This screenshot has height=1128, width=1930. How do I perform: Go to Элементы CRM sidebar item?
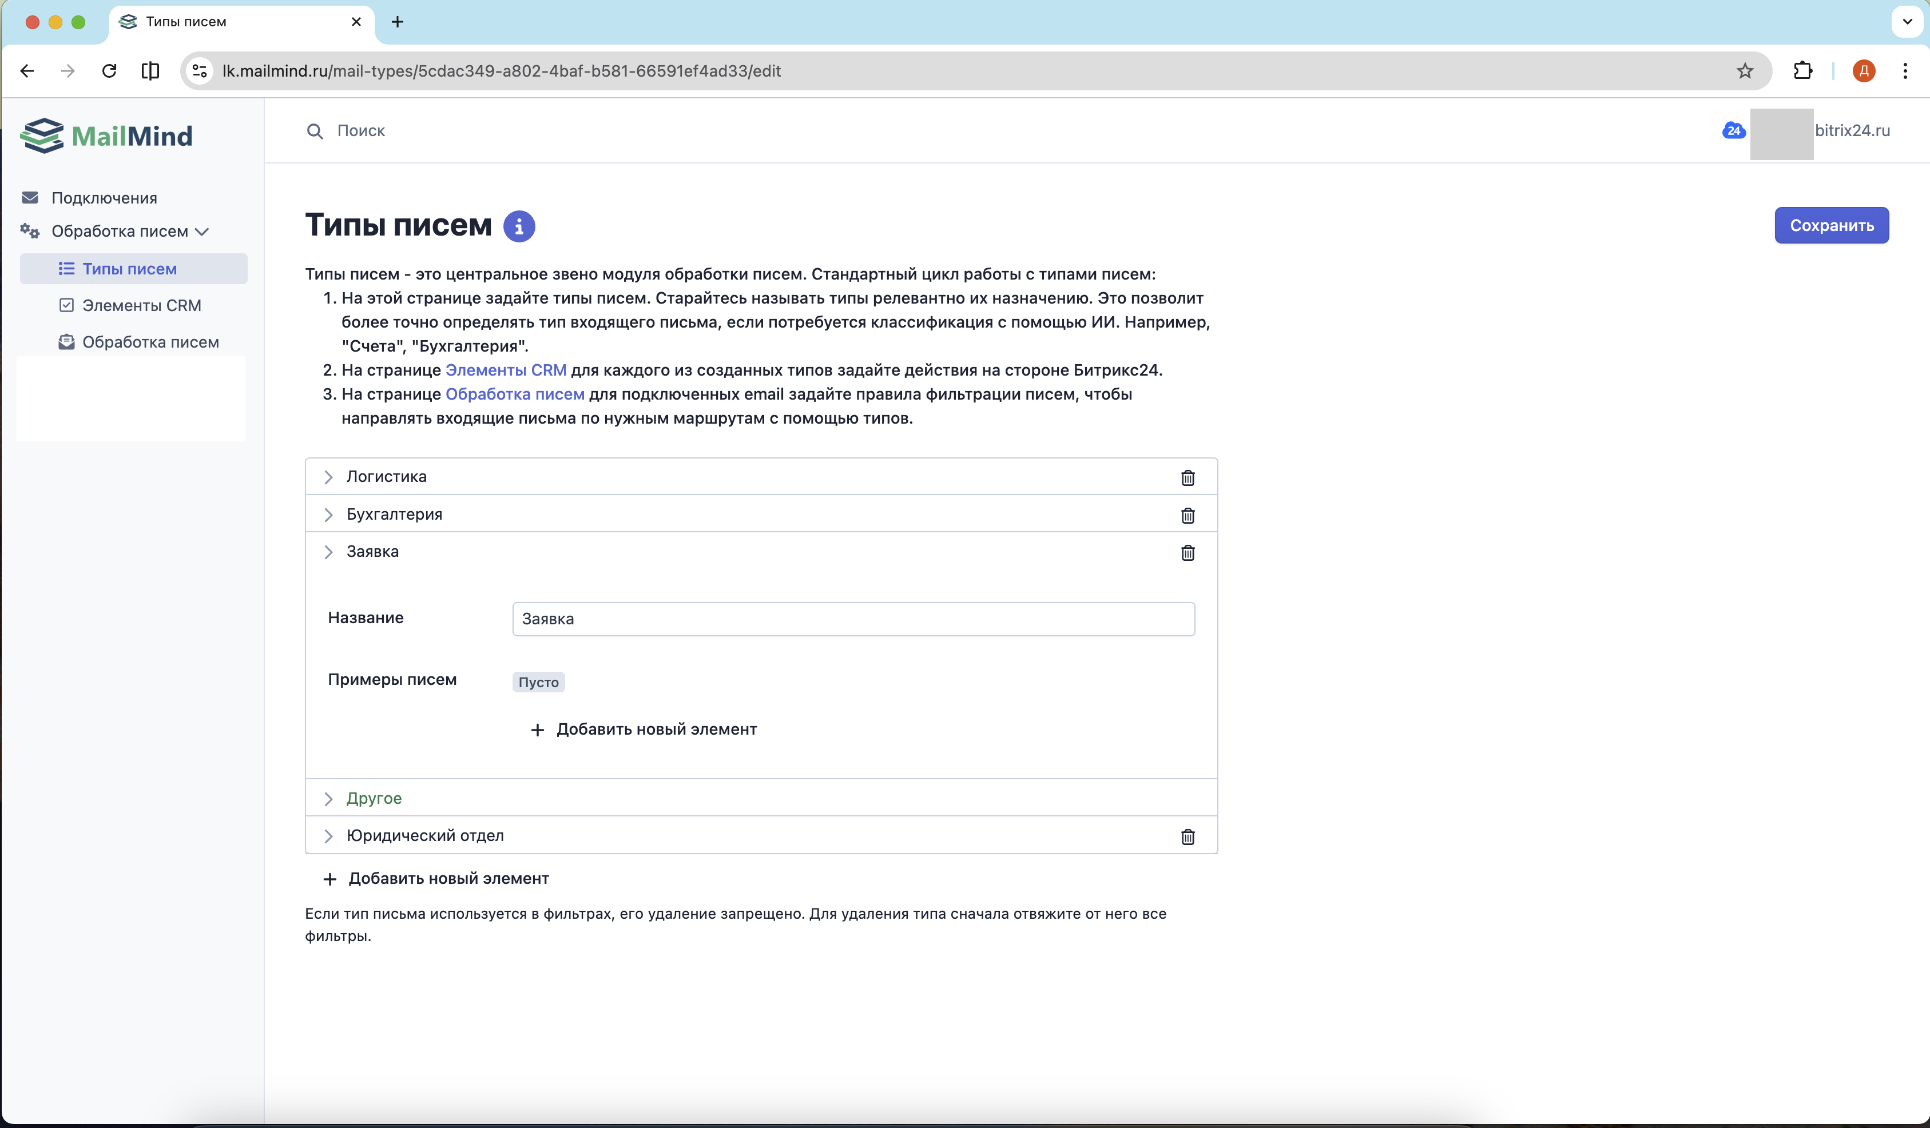coord(141,305)
